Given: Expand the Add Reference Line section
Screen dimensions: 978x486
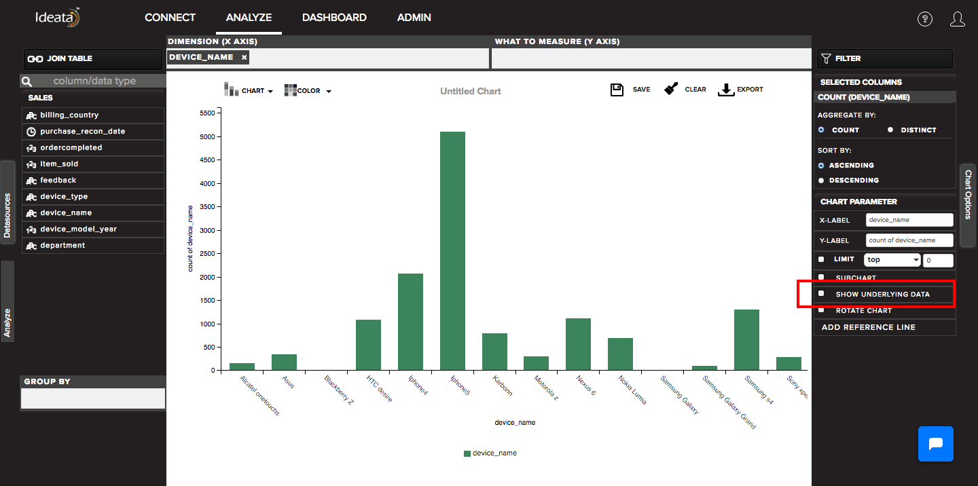Looking at the screenshot, I should (x=884, y=327).
